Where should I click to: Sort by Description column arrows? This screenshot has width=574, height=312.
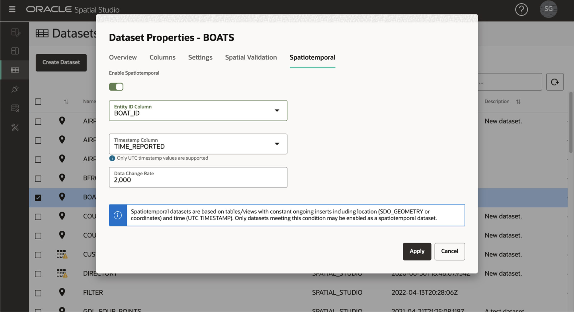518,102
